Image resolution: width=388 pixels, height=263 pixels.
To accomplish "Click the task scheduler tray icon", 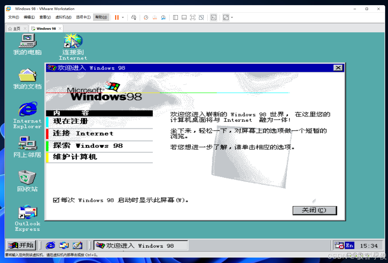I will pos(339,245).
